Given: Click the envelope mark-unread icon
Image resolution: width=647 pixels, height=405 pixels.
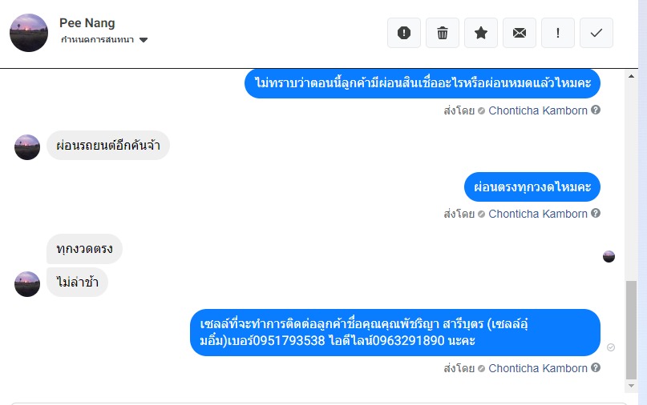Looking at the screenshot, I should 520,33.
